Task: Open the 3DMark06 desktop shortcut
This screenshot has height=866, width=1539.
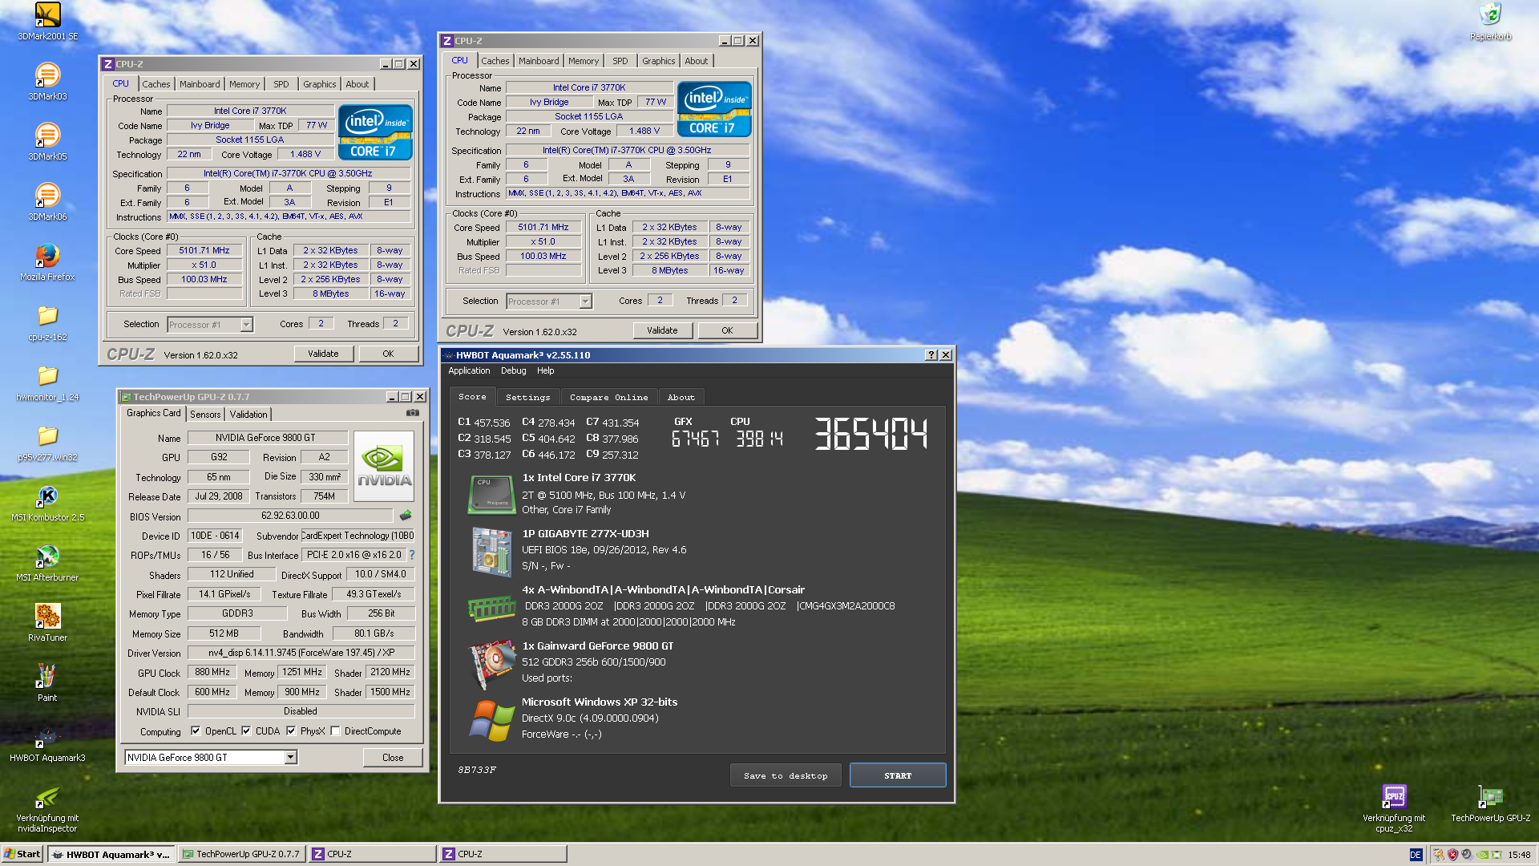Action: 47,202
